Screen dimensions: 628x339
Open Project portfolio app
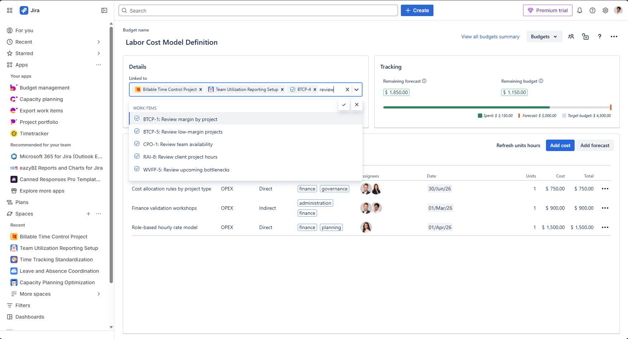point(39,122)
